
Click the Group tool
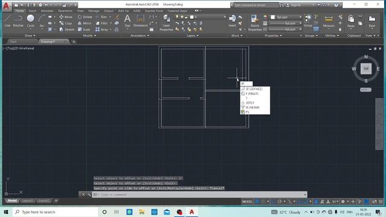point(308,20)
